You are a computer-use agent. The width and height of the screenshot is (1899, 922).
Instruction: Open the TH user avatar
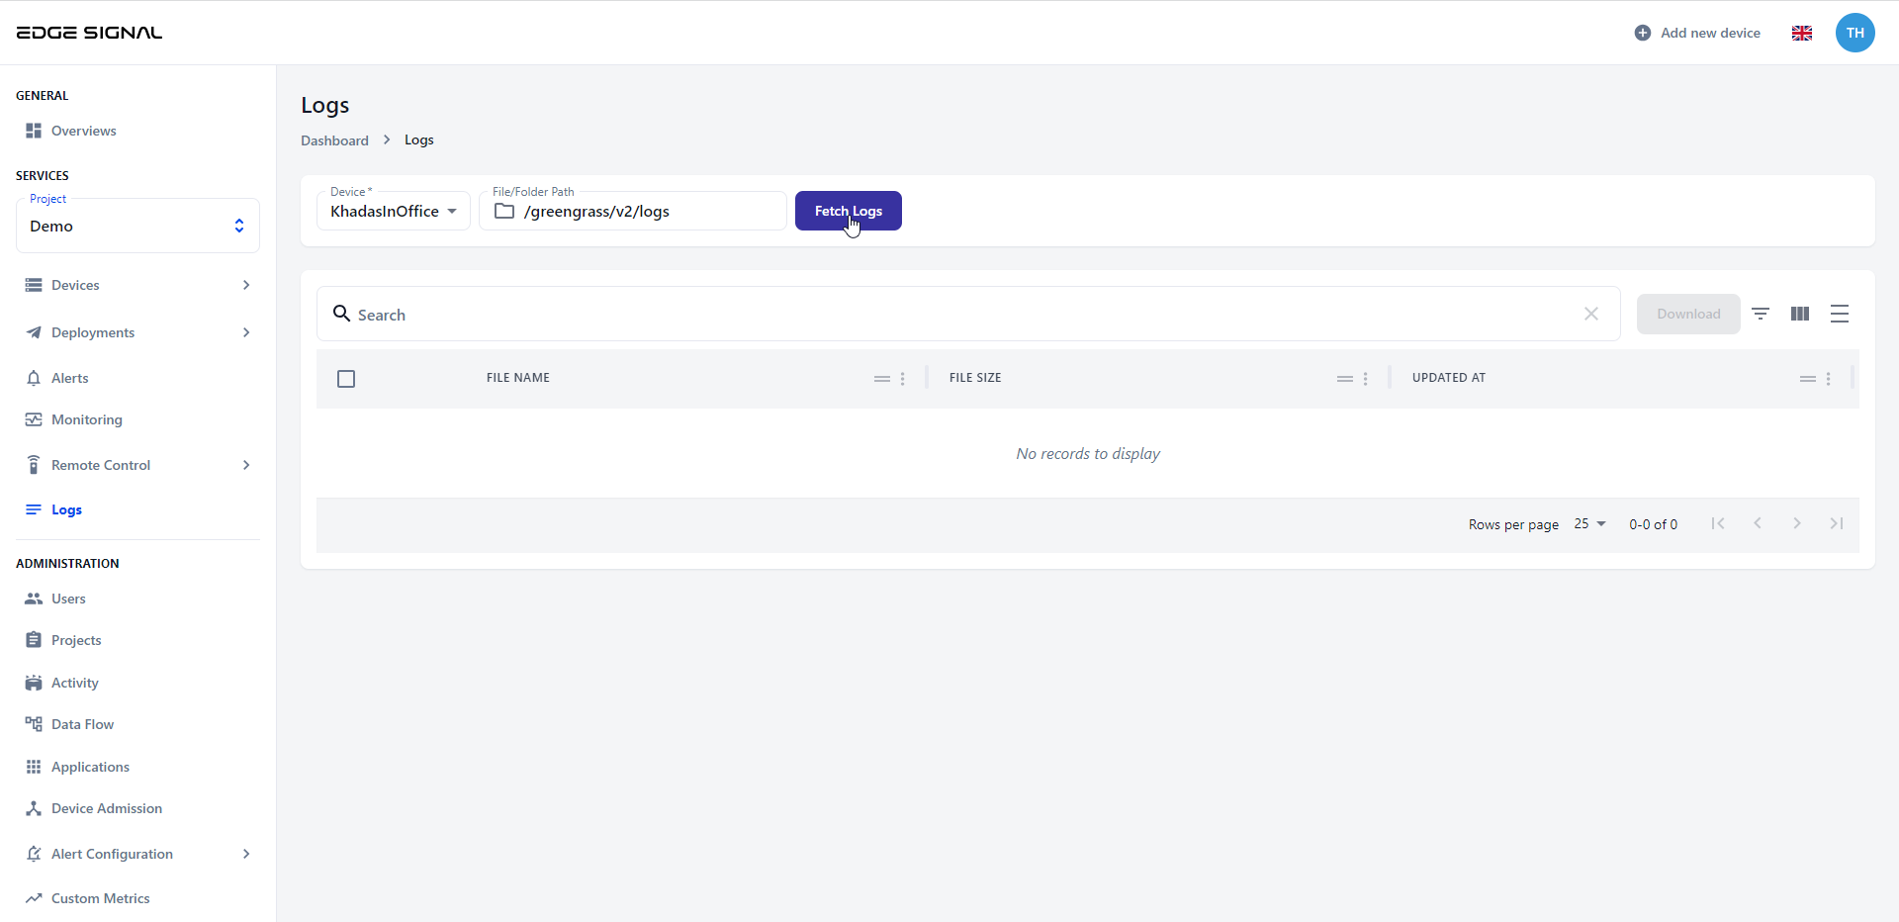click(1855, 33)
